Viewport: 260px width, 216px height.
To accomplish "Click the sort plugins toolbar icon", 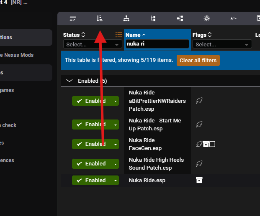I will pos(100,18).
